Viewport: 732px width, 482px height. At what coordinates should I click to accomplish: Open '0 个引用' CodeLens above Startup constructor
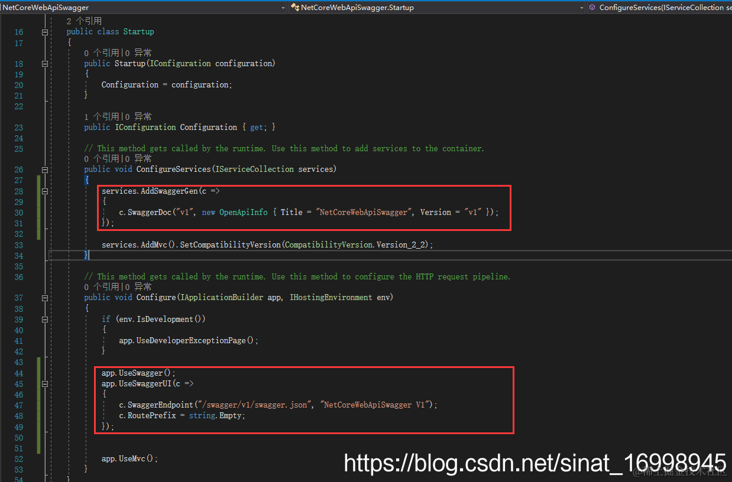[102, 53]
